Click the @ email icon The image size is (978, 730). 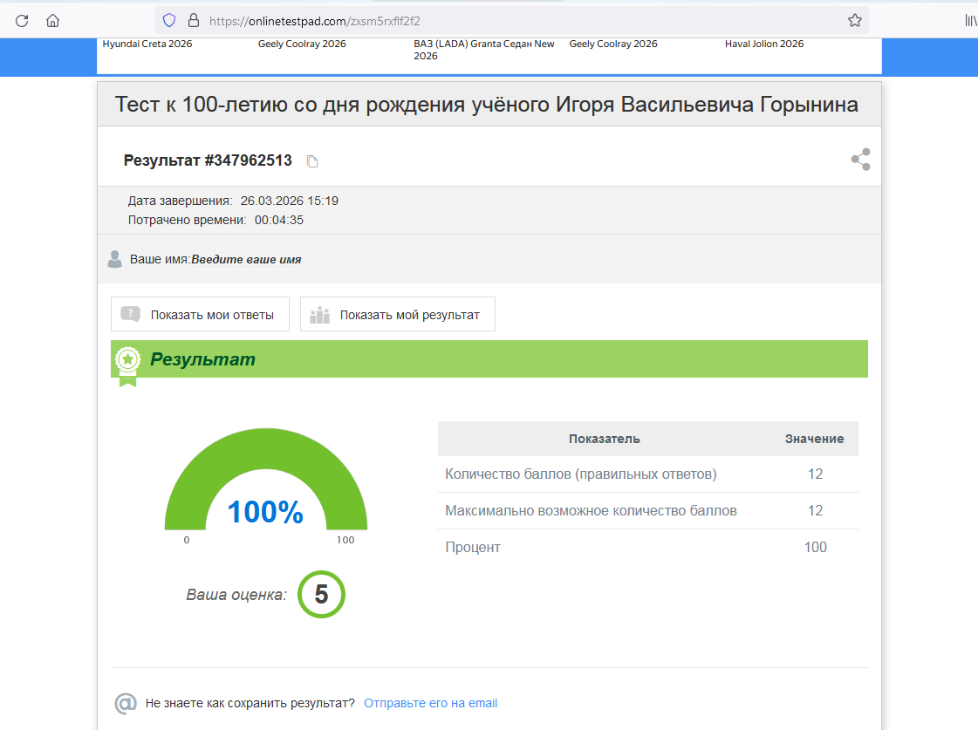[126, 703]
